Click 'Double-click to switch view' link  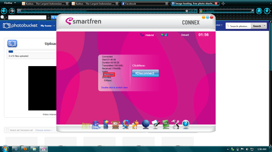coord(115,87)
